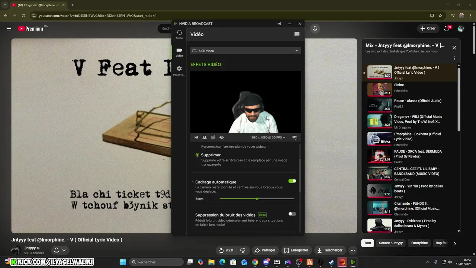Disable the Cadrage automatique toggle
The width and height of the screenshot is (476, 268).
coord(292,181)
